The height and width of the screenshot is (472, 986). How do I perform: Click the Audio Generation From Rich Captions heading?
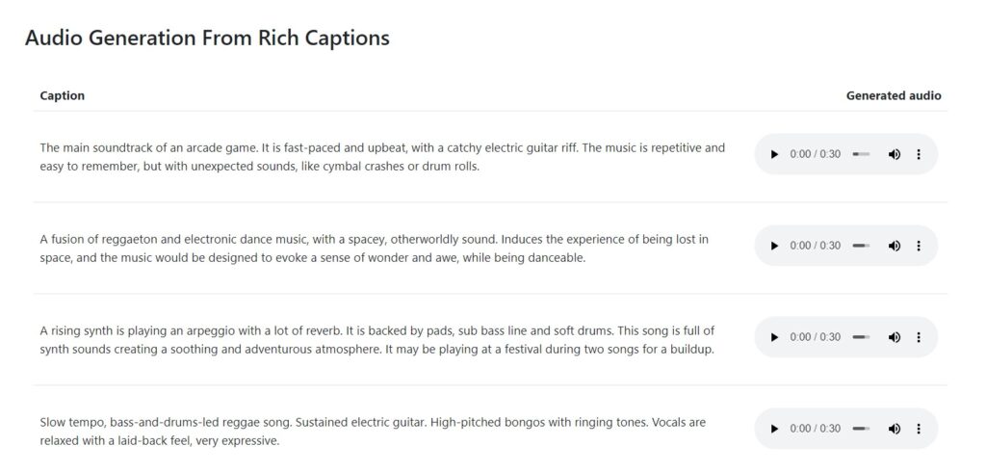coord(208,38)
